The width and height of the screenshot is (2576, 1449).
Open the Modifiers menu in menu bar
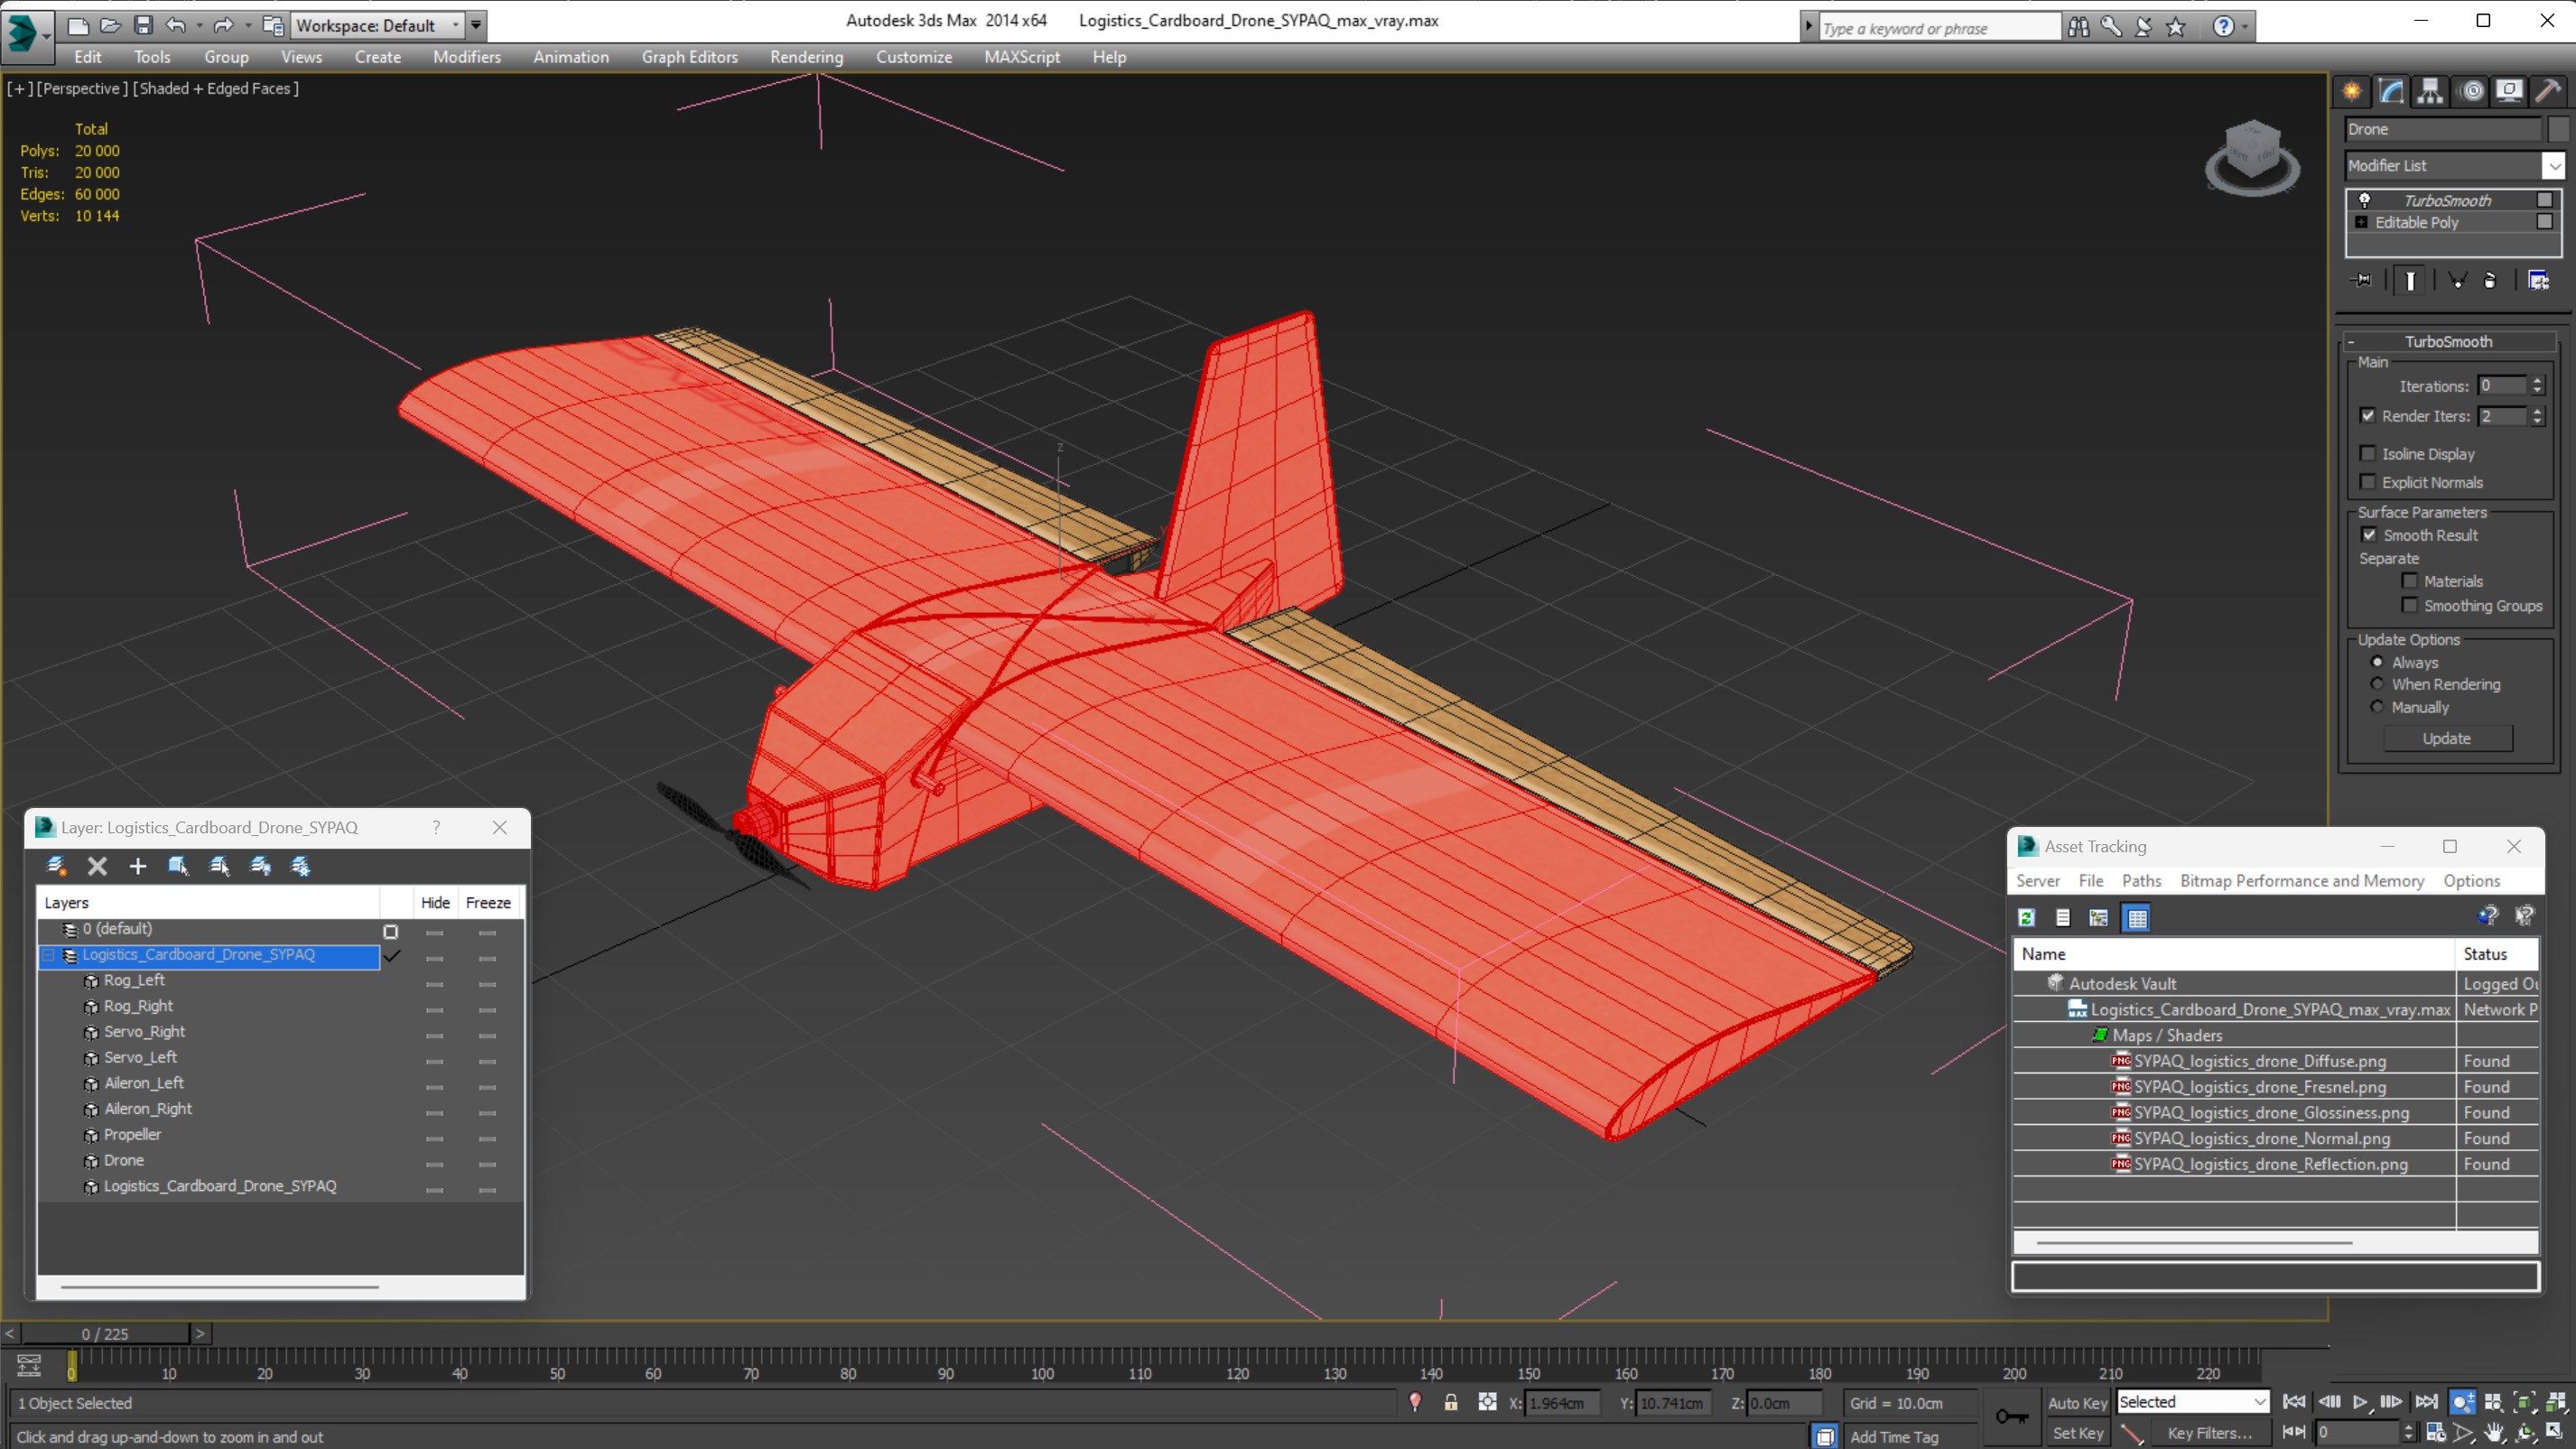465,57
